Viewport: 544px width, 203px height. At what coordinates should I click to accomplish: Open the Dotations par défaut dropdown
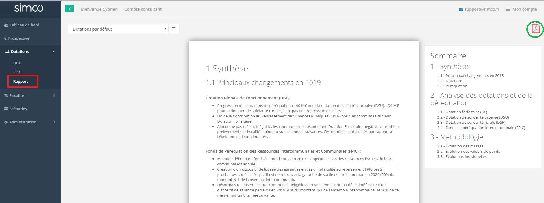coord(118,29)
